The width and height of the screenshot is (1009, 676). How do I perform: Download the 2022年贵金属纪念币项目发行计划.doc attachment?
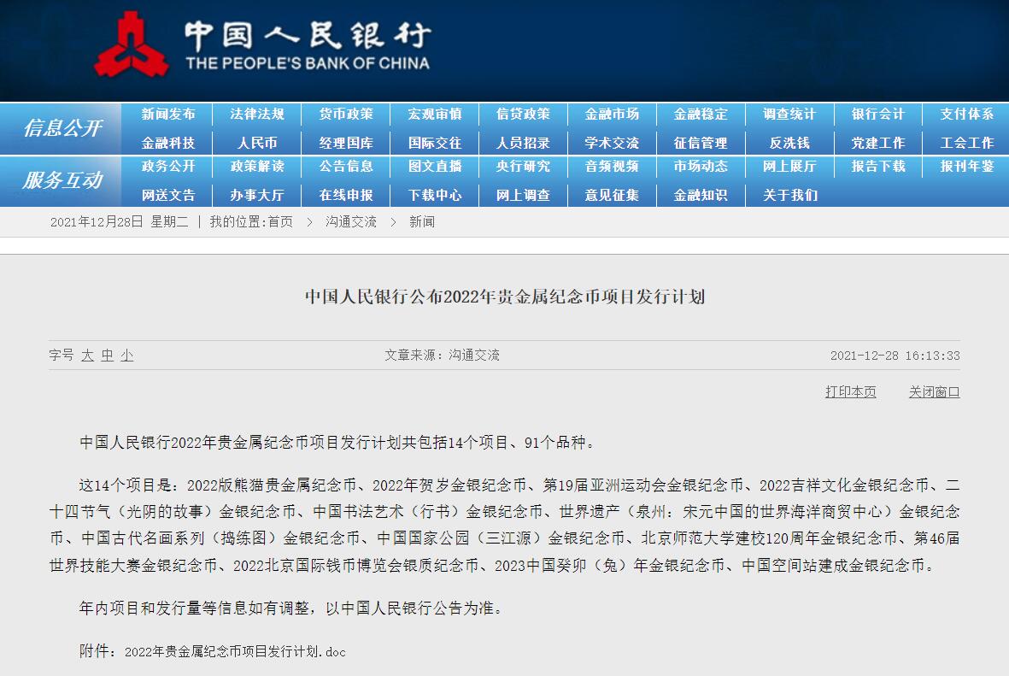click(x=235, y=651)
